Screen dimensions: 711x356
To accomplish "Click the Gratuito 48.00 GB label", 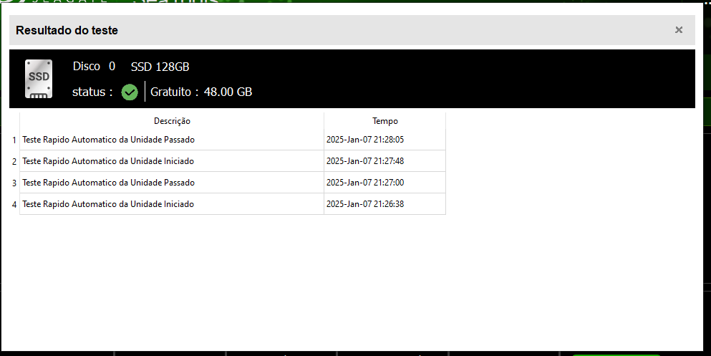I will 201,92.
